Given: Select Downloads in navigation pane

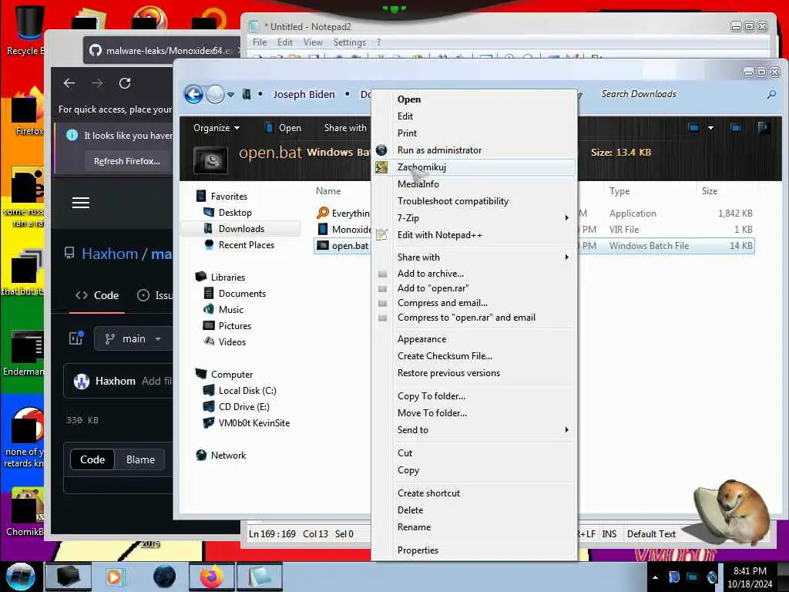Looking at the screenshot, I should click(241, 228).
